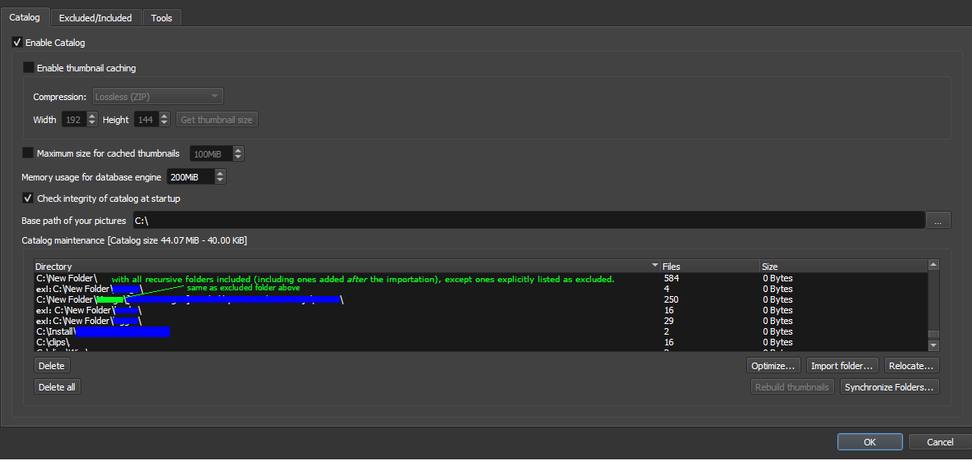
Task: Open the Tools tab
Action: click(x=162, y=18)
